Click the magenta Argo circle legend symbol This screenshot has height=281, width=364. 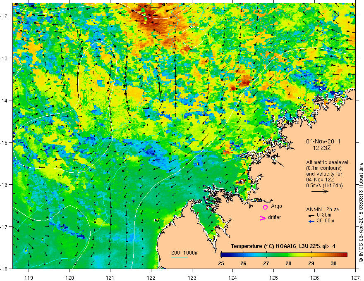pos(265,207)
